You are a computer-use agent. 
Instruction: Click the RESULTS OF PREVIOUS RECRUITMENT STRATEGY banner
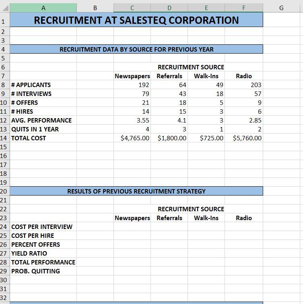coord(136,191)
